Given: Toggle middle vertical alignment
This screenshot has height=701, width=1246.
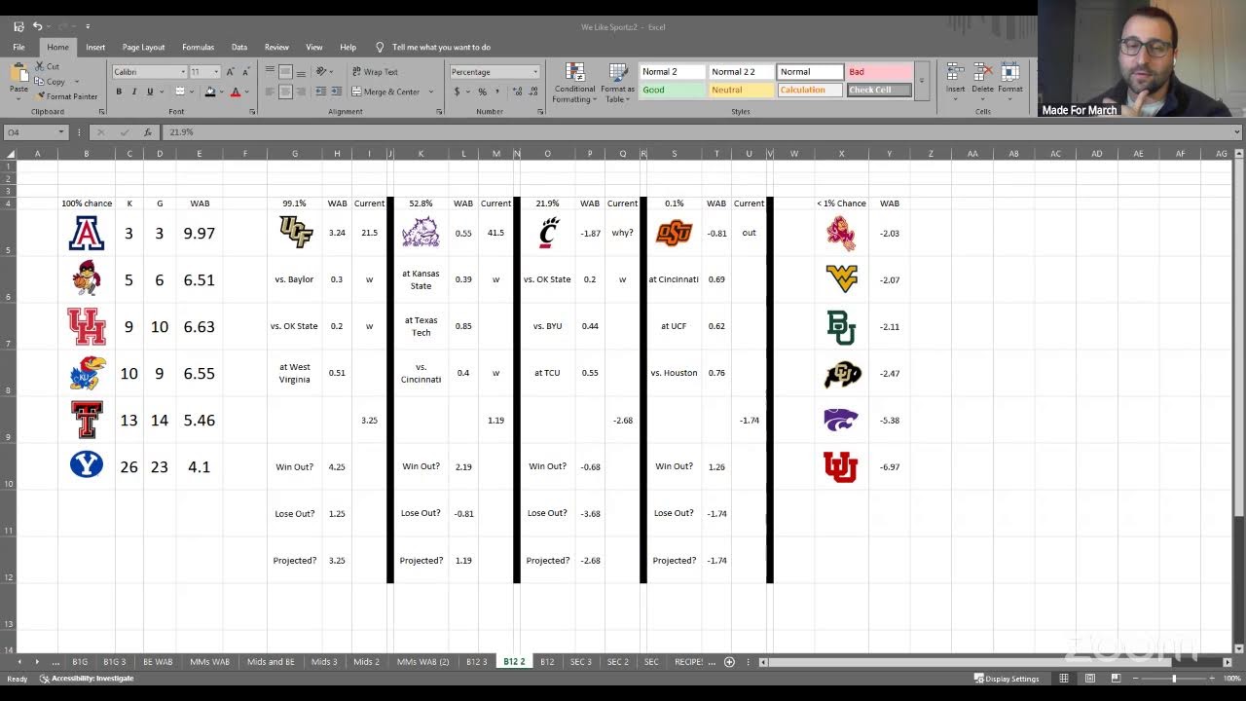Looking at the screenshot, I should [x=285, y=72].
